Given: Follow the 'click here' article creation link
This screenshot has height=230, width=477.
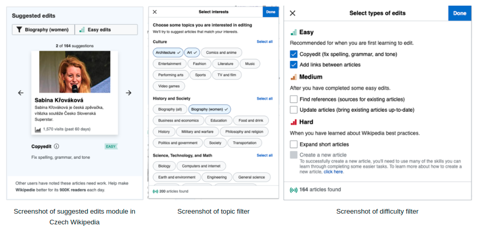Looking at the screenshot, I should [x=333, y=172].
